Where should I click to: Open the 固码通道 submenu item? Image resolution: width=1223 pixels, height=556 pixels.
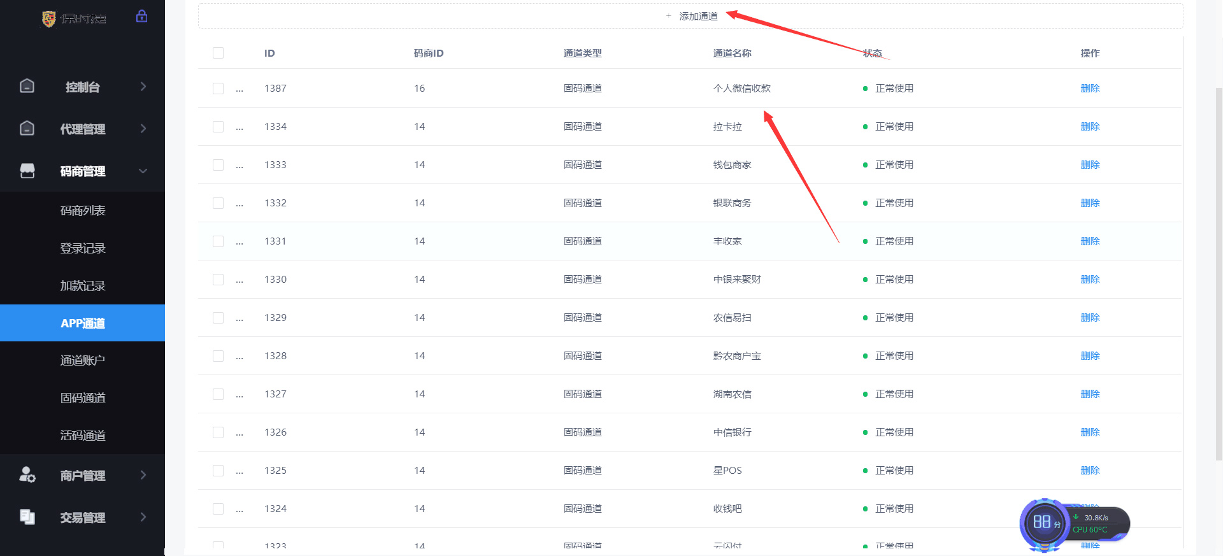click(83, 397)
